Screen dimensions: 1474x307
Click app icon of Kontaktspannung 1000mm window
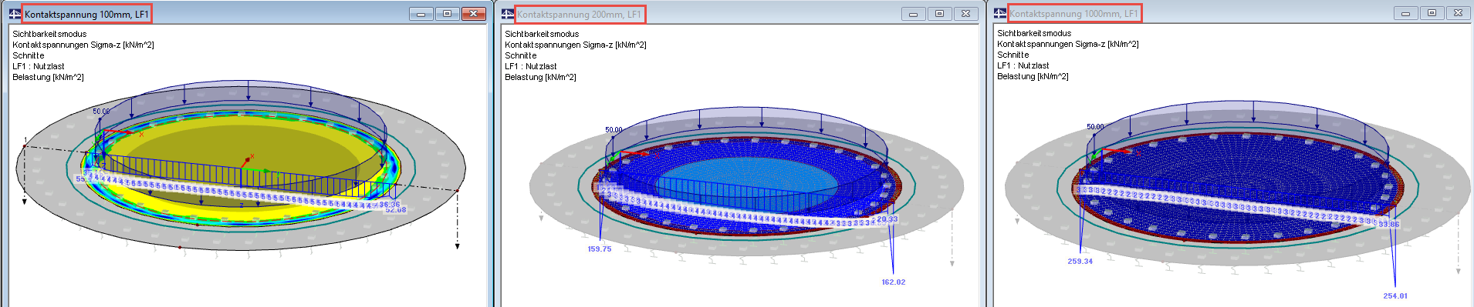tap(1000, 13)
